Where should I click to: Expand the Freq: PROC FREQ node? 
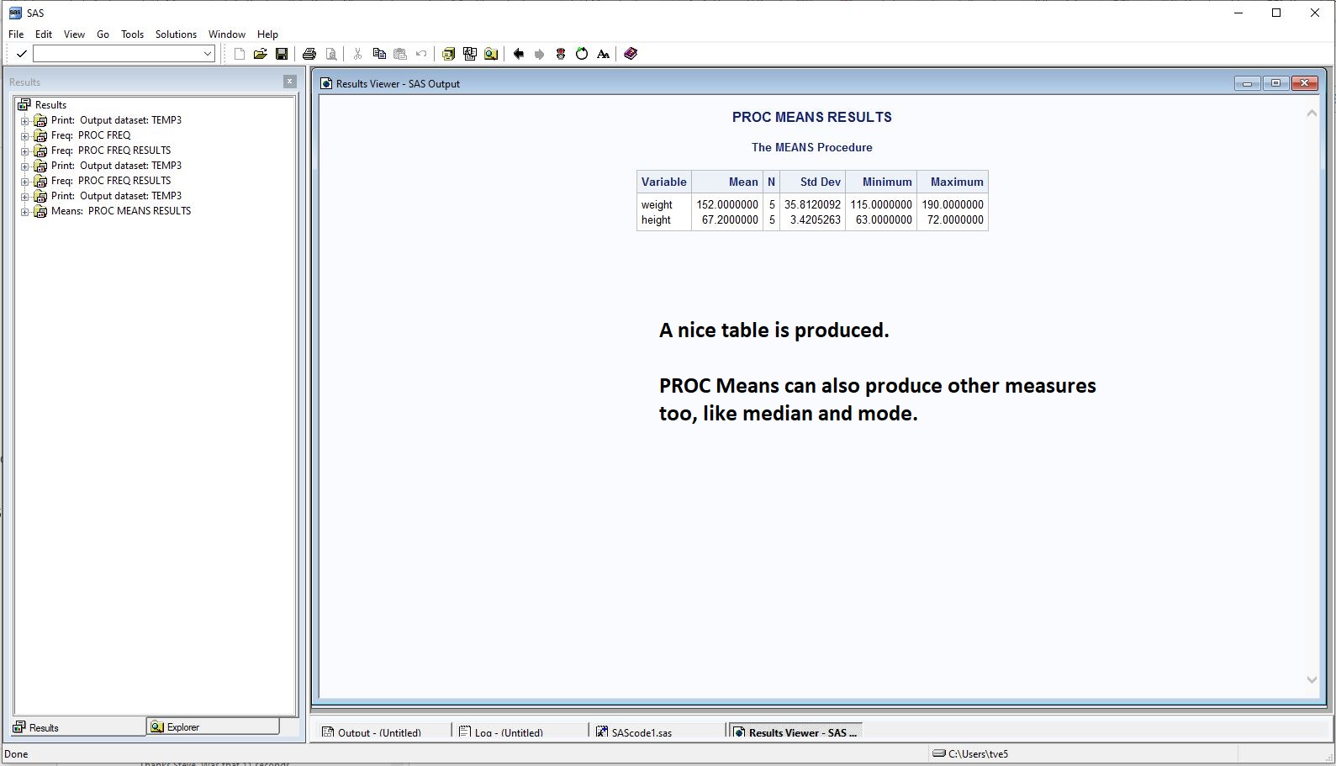click(x=25, y=136)
